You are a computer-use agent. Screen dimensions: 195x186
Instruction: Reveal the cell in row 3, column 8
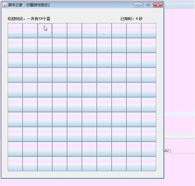click(119, 60)
